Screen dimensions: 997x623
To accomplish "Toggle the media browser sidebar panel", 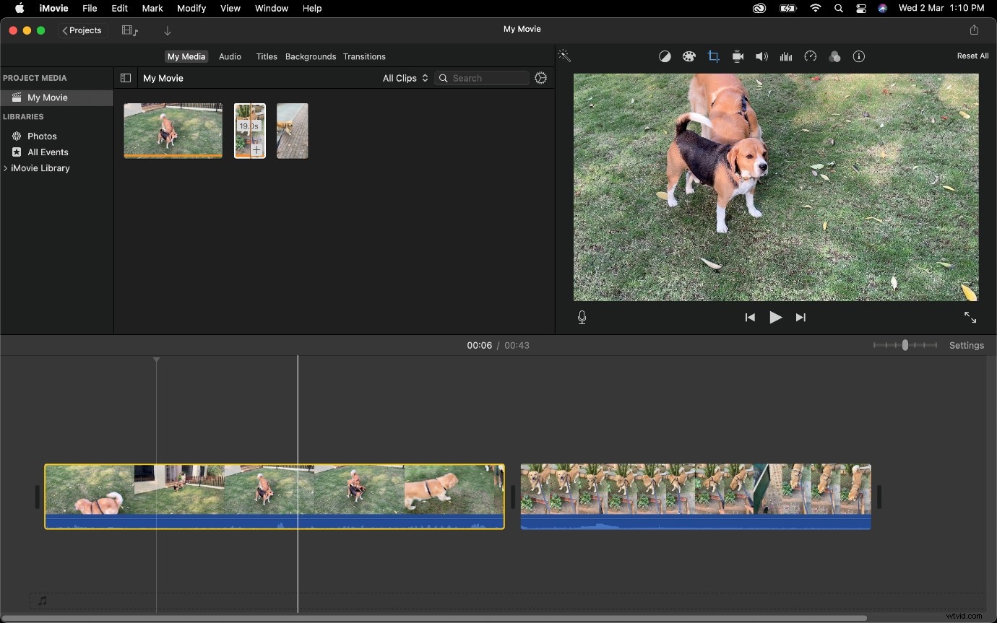I will 126,78.
